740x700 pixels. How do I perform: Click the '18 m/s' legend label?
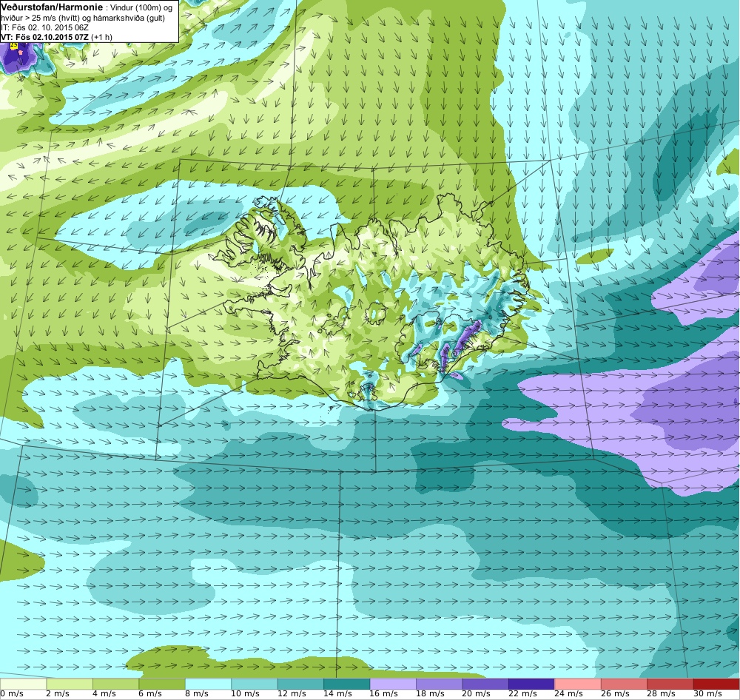[430, 694]
